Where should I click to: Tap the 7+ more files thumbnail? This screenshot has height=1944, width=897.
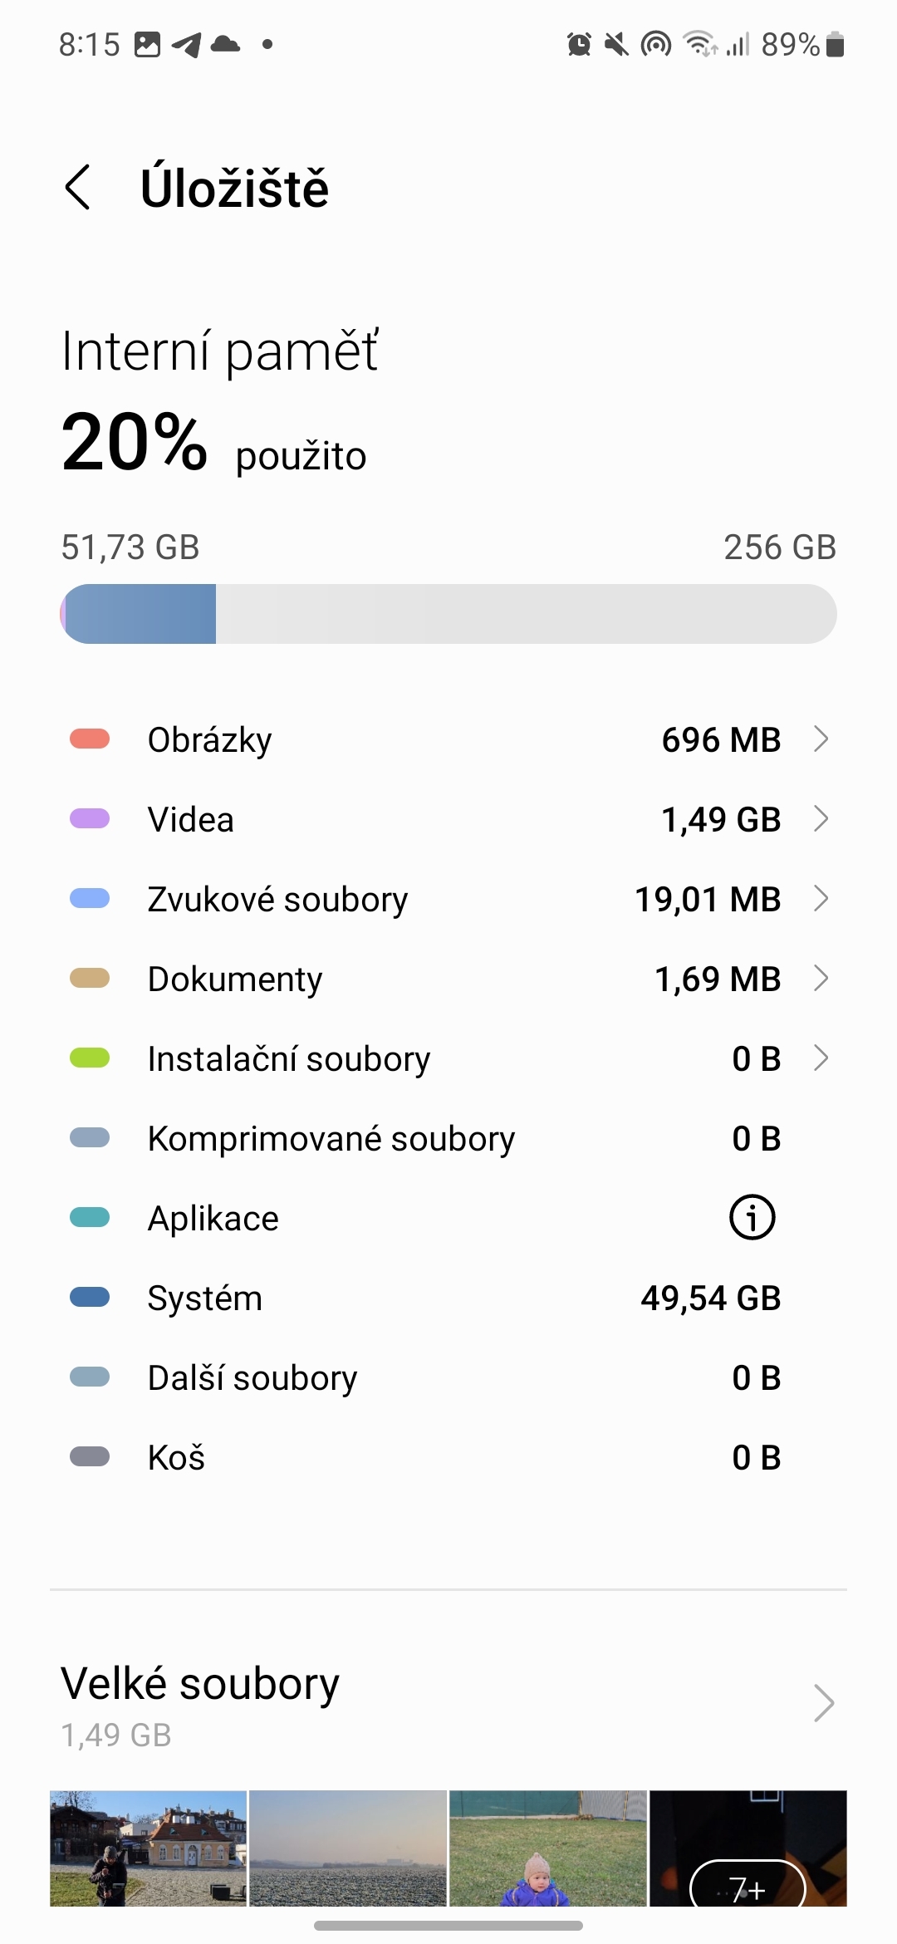tap(747, 1848)
